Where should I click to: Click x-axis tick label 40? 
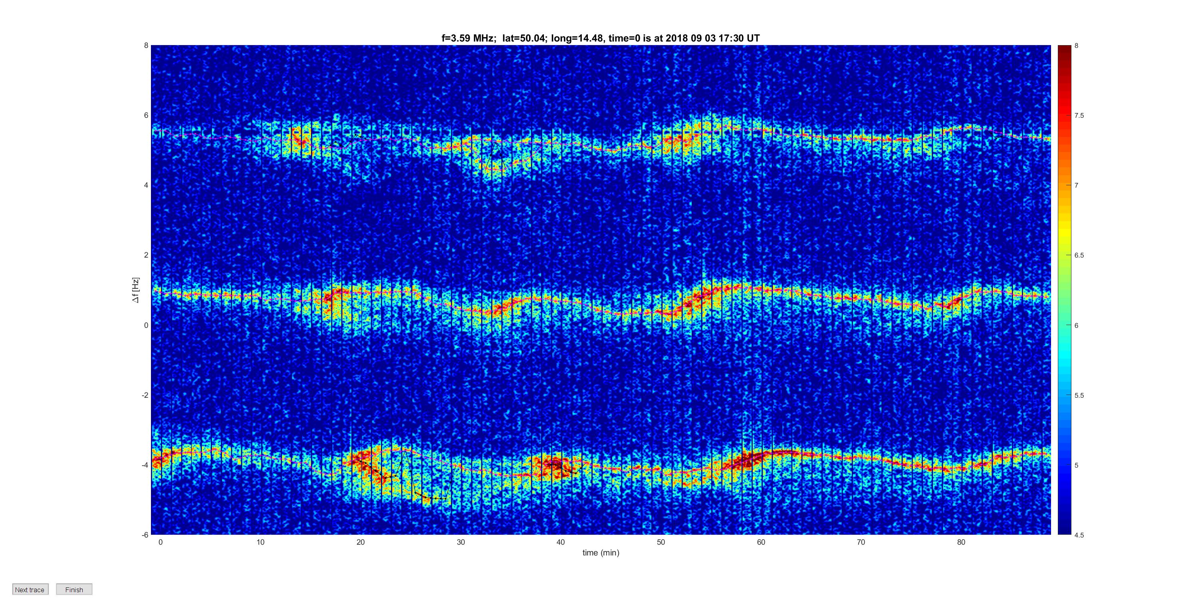click(x=561, y=542)
